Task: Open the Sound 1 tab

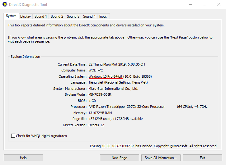Action: pyautogui.click(x=41, y=16)
